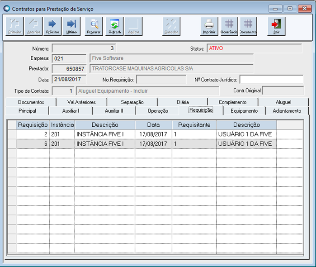This screenshot has width=316, height=267.
Task: Select row selector for requisition 2
Action: (x=12, y=134)
